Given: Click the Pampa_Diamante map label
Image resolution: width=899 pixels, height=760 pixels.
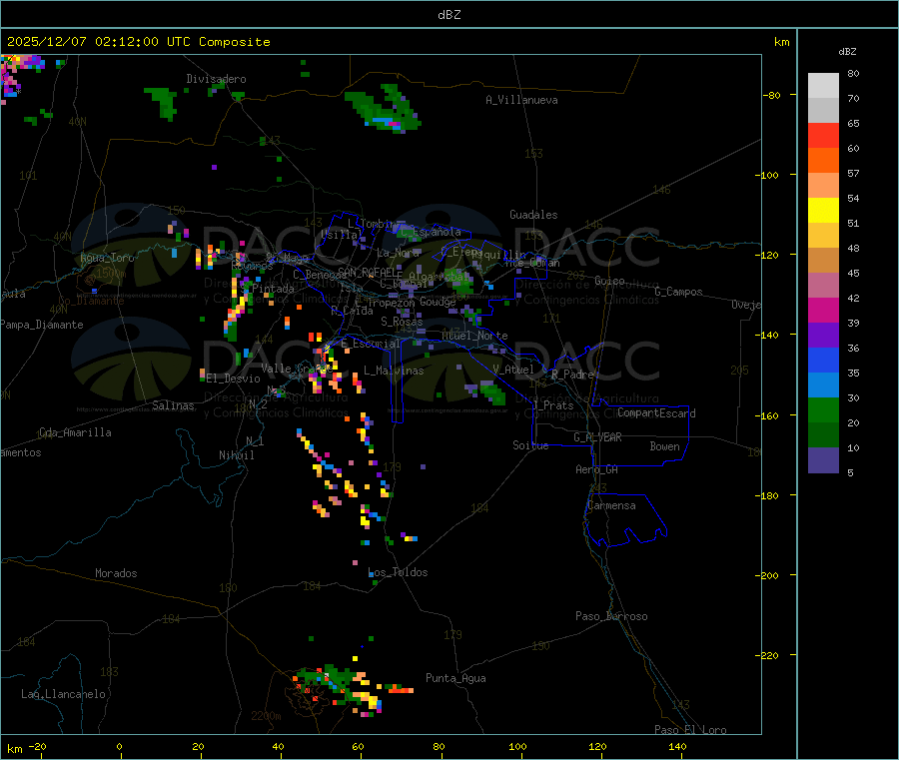Looking at the screenshot, I should pos(42,325).
